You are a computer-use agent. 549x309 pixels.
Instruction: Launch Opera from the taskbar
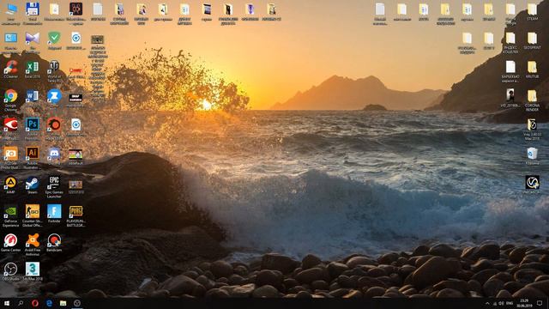tap(34, 303)
